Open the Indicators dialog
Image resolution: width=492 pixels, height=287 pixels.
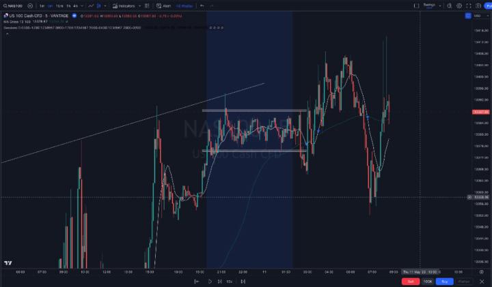click(x=124, y=5)
